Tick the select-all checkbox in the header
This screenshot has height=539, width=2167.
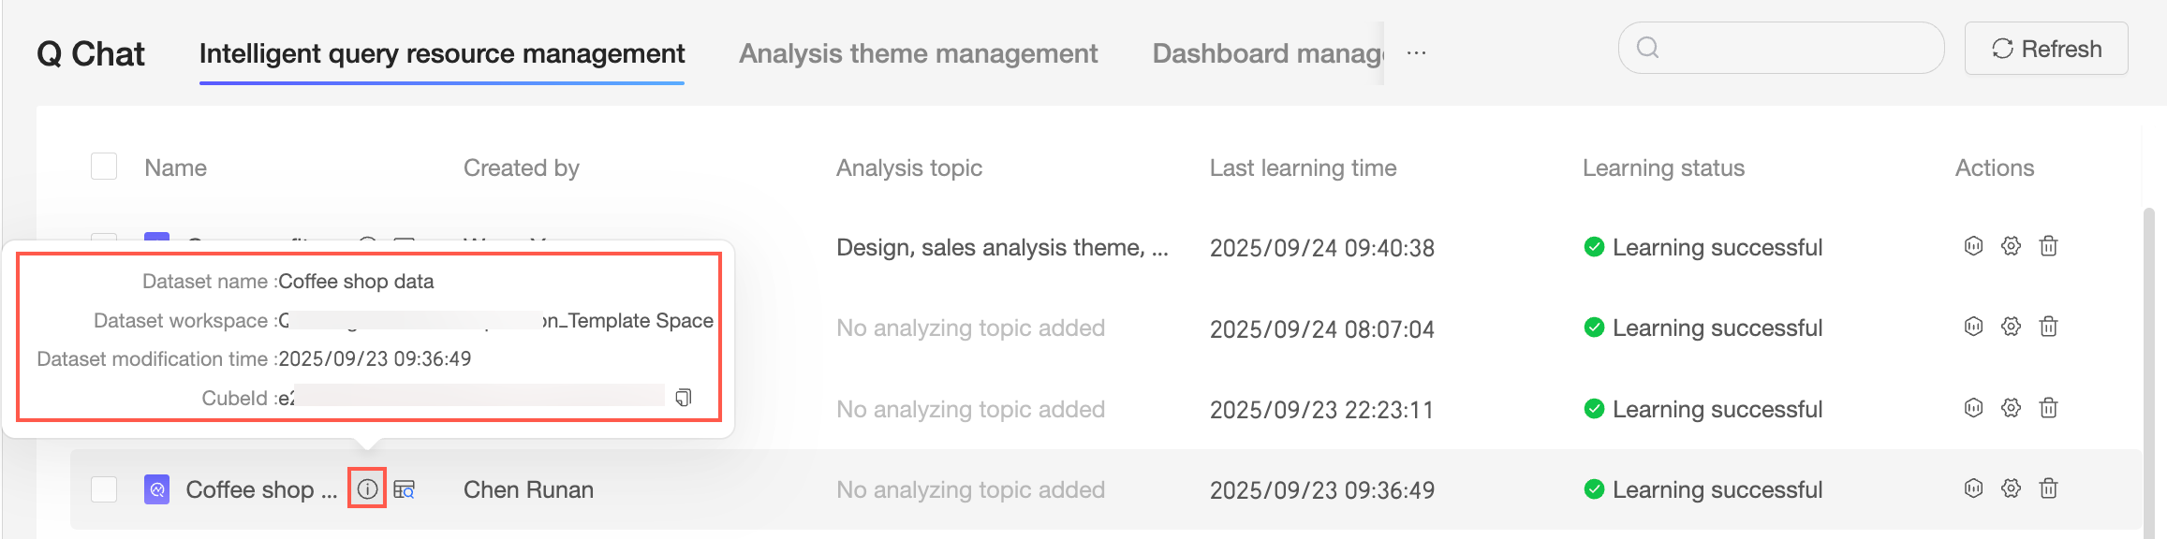pos(104,167)
